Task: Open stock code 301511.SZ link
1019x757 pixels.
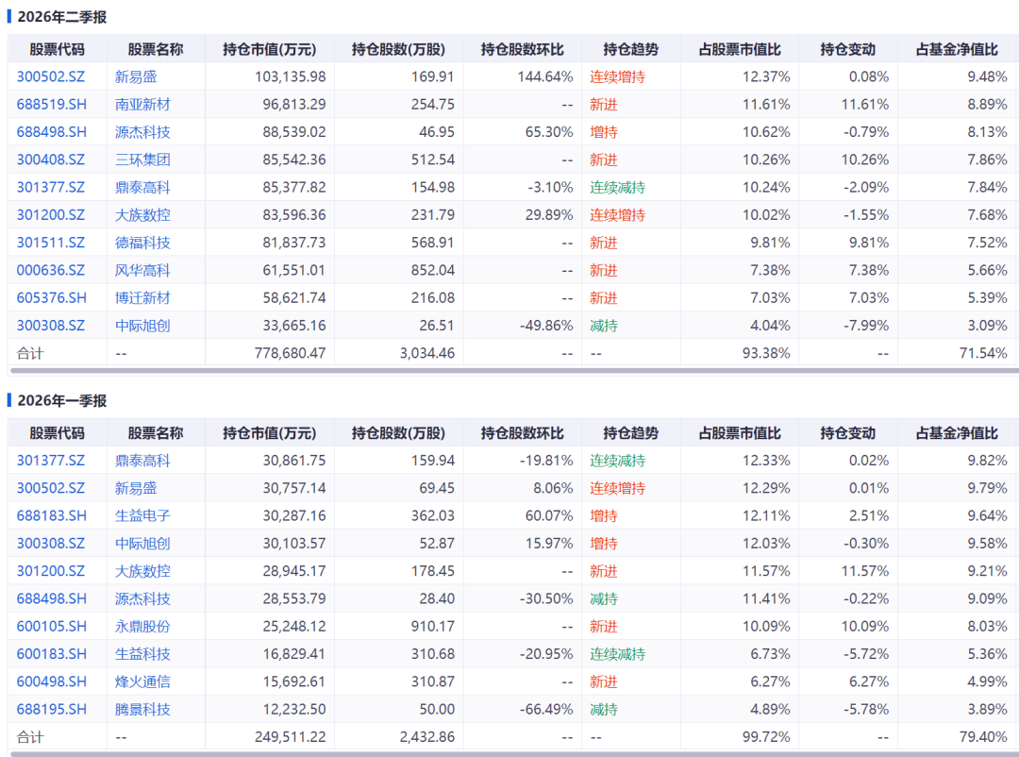Action: tap(51, 243)
